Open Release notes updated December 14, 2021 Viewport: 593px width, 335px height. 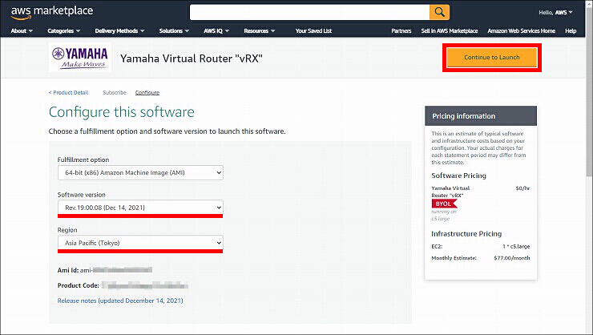(x=120, y=301)
